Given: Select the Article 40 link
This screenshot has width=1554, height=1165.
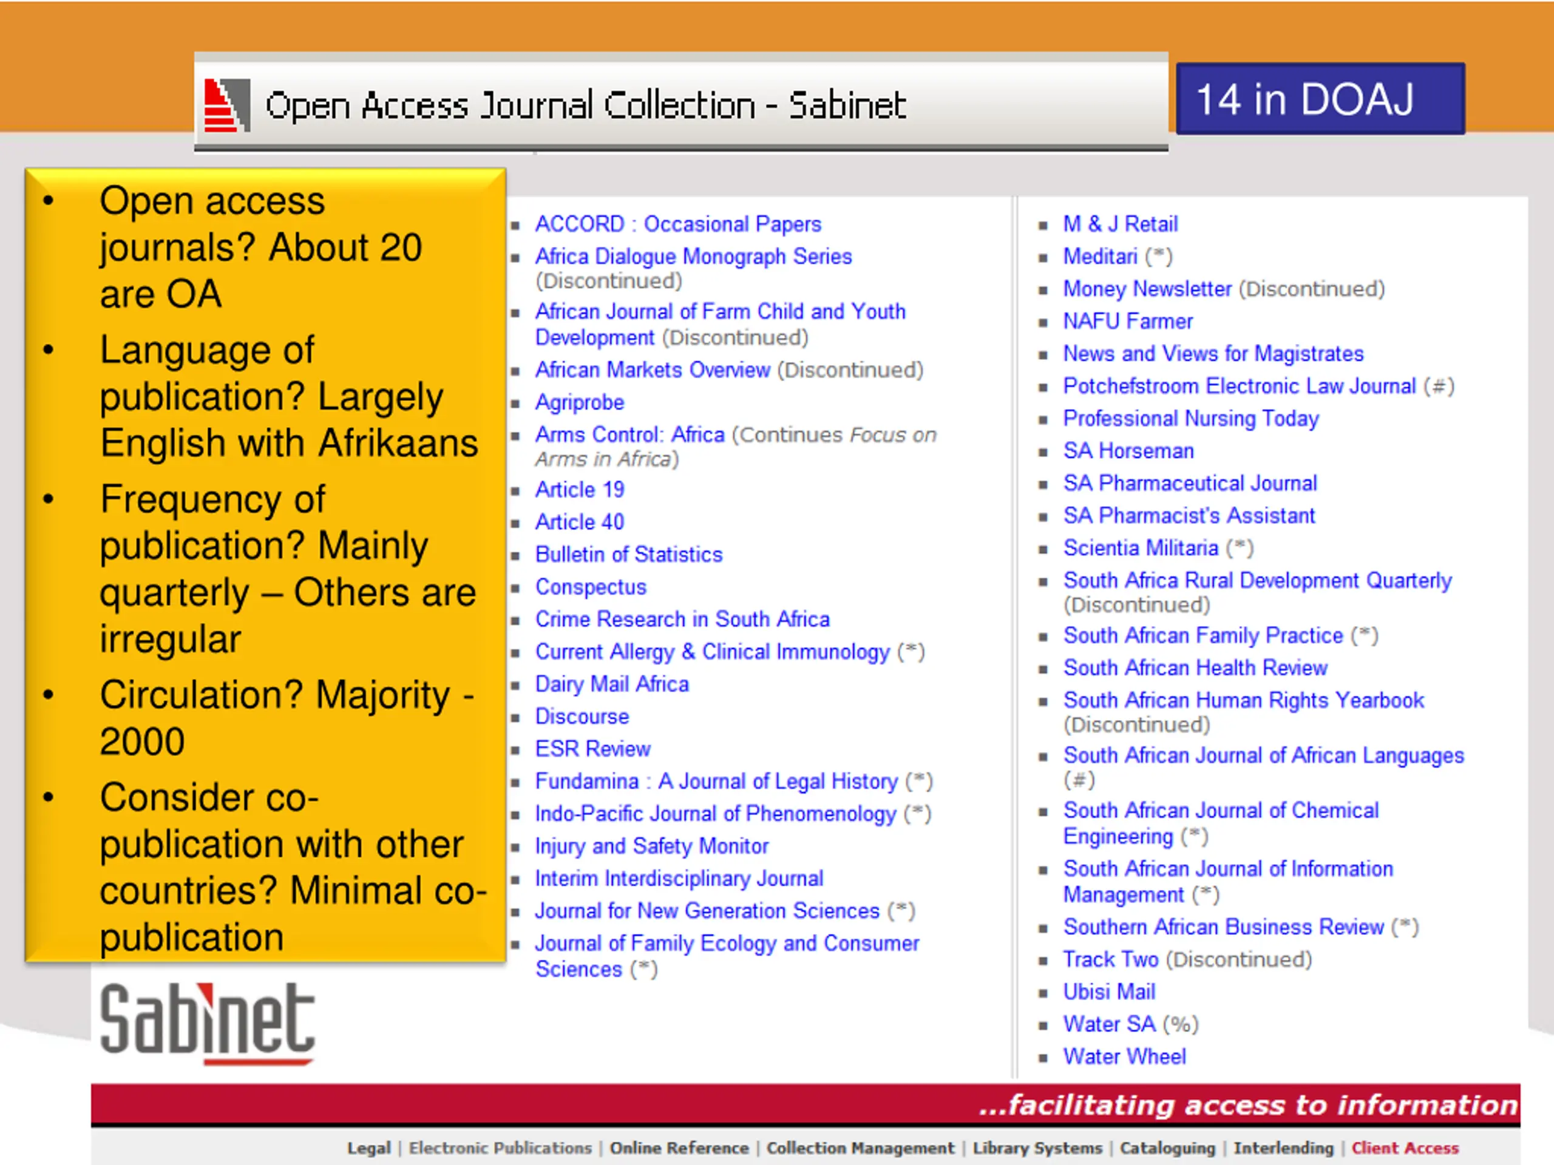Looking at the screenshot, I should pyautogui.click(x=580, y=522).
